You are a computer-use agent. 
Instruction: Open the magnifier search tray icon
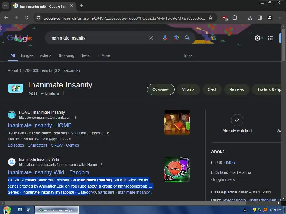pyautogui.click(x=265, y=210)
